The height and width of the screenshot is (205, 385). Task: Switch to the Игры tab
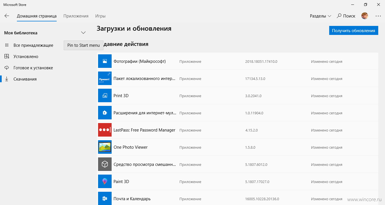click(x=100, y=16)
